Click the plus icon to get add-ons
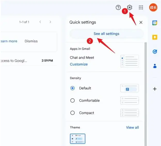 (155, 89)
